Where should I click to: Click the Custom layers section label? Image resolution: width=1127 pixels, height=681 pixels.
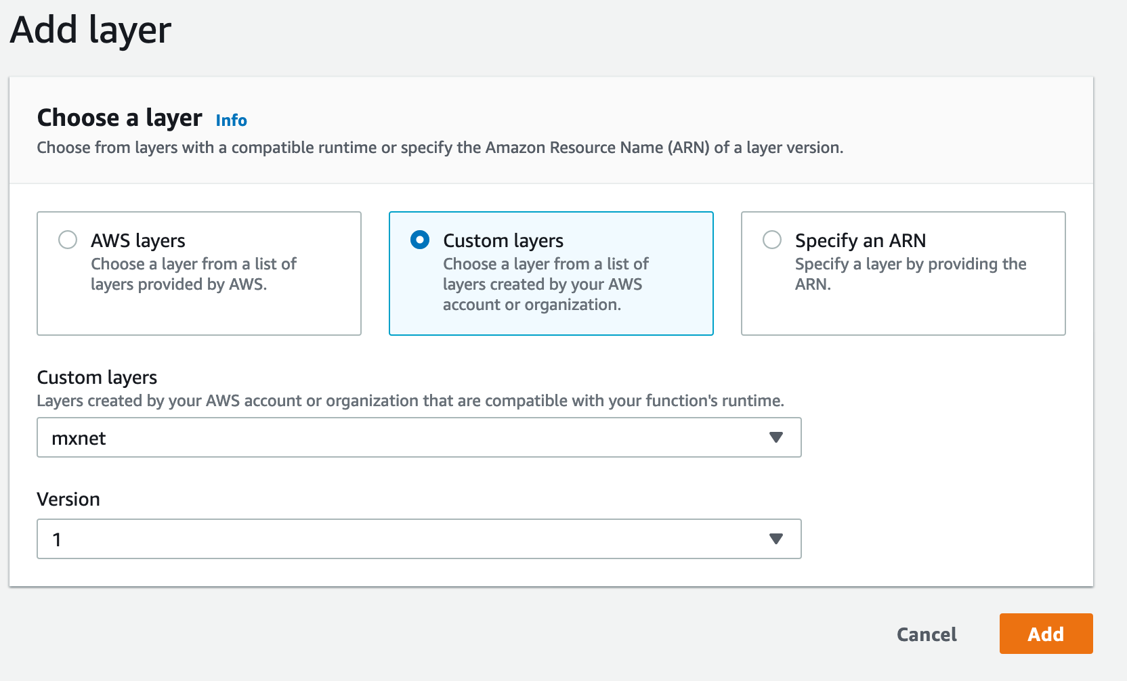[97, 378]
